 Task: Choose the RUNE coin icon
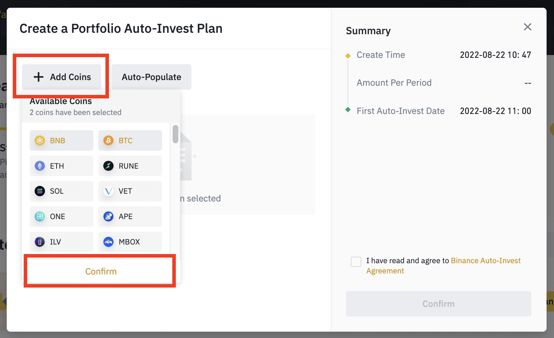click(x=109, y=166)
